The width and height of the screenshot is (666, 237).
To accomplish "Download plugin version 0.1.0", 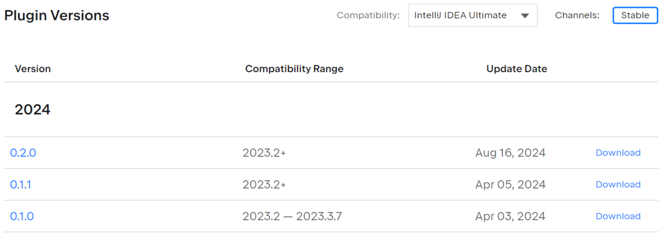I will pos(618,216).
